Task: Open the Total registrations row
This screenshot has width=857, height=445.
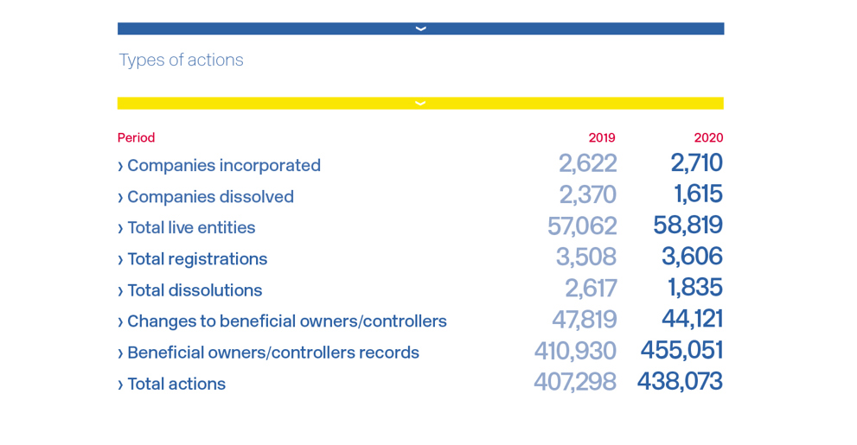Action: tap(197, 258)
